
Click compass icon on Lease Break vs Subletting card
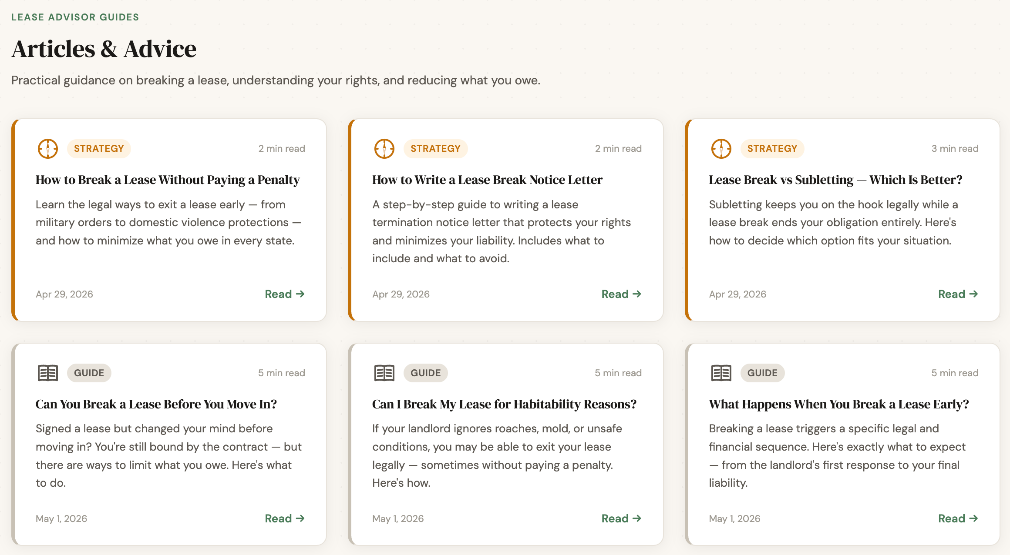coord(721,149)
